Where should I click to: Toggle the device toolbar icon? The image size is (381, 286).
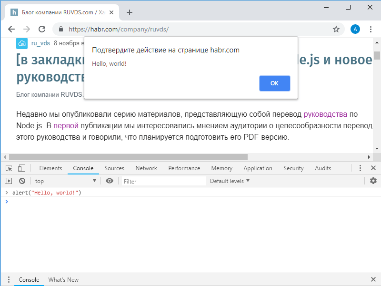pyautogui.click(x=21, y=168)
